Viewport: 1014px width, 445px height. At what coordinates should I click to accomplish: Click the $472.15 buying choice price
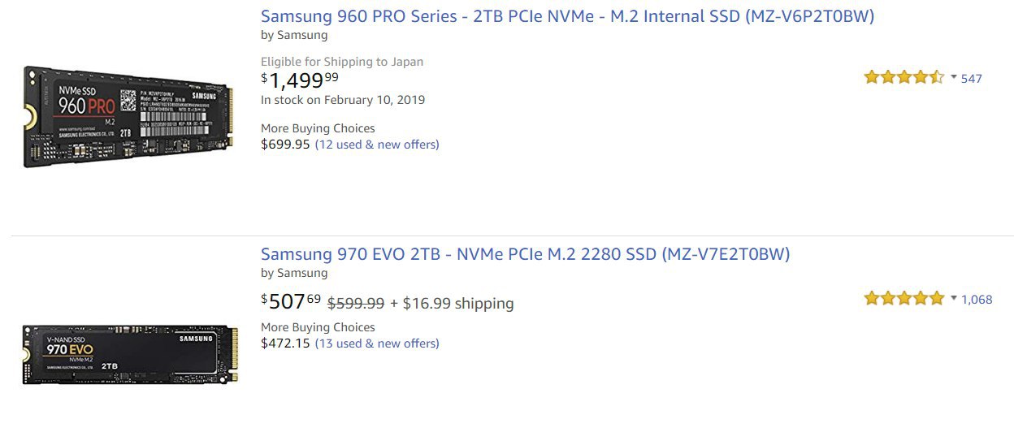click(x=285, y=343)
